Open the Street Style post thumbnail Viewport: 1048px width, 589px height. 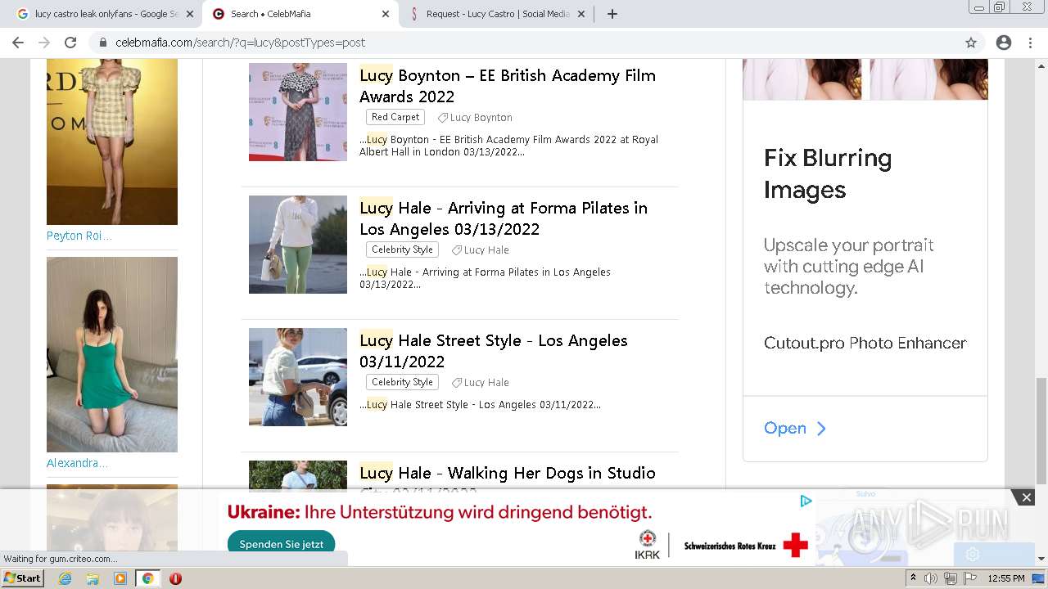[298, 377]
